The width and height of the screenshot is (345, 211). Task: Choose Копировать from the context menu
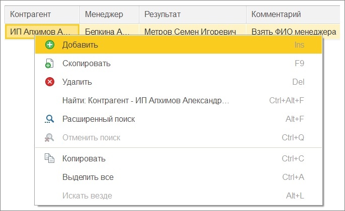point(179,158)
